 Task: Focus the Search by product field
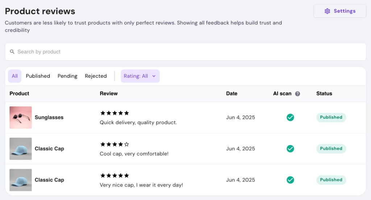click(185, 52)
